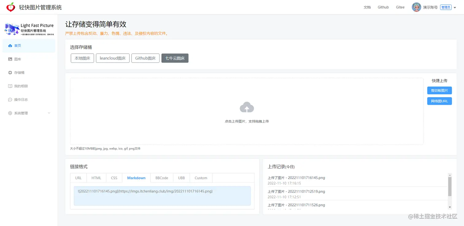Open the Github link in header

[x=383, y=7]
